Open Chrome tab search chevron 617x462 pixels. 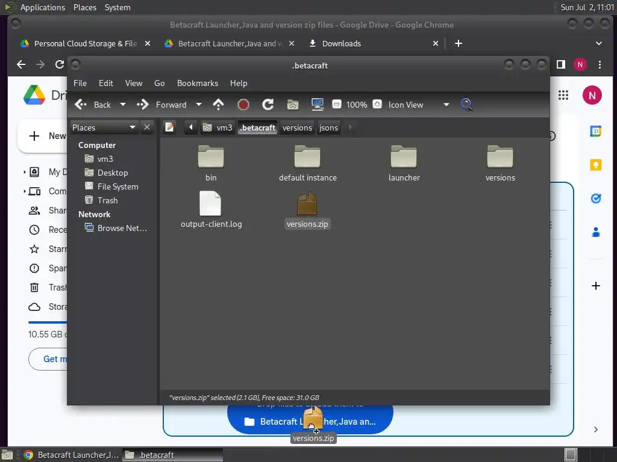click(598, 43)
